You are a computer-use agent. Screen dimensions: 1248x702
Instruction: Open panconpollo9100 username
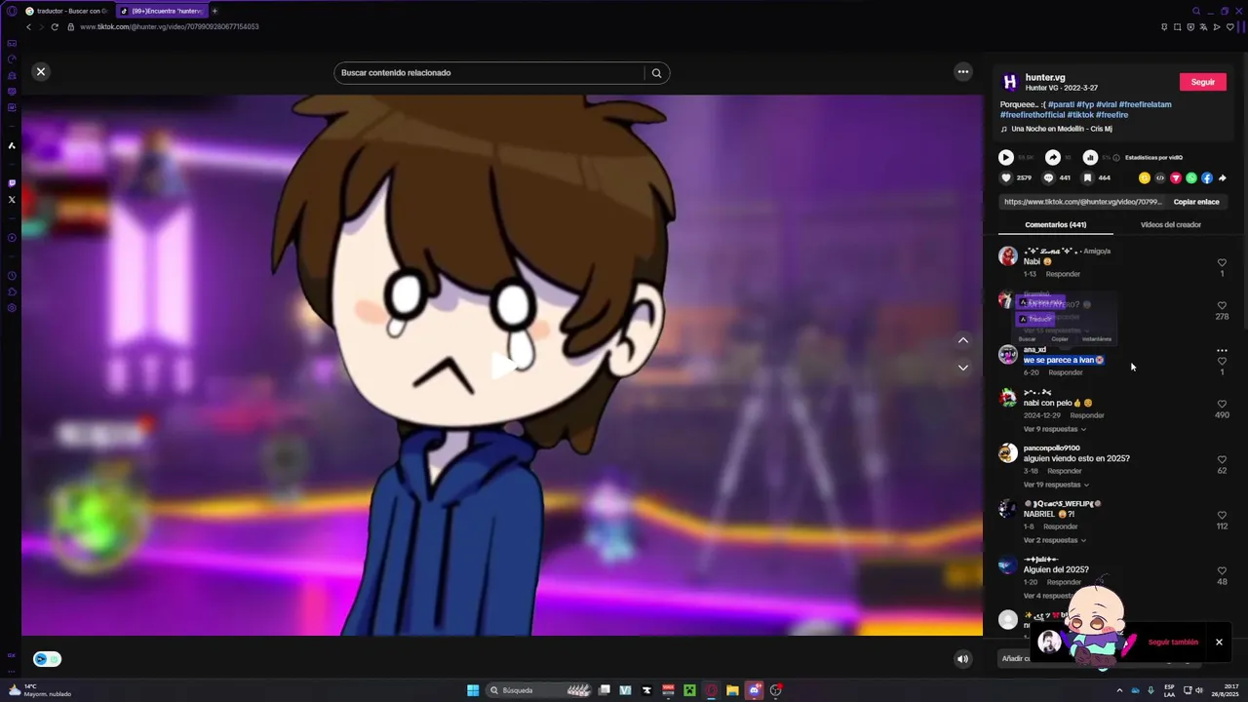1051,448
